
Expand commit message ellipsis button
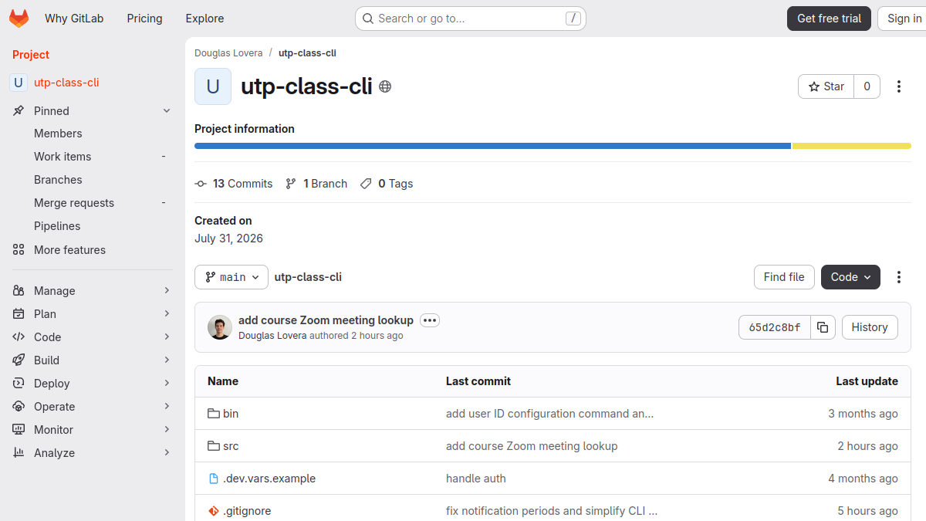[430, 320]
